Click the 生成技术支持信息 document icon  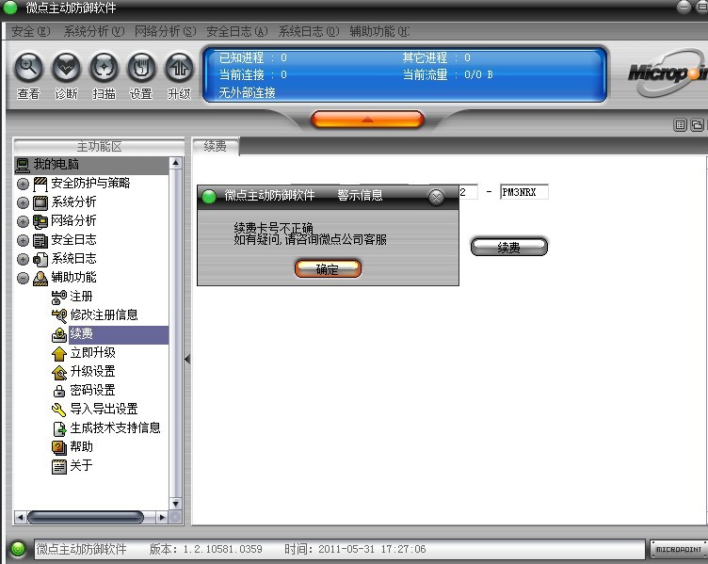[x=59, y=428]
